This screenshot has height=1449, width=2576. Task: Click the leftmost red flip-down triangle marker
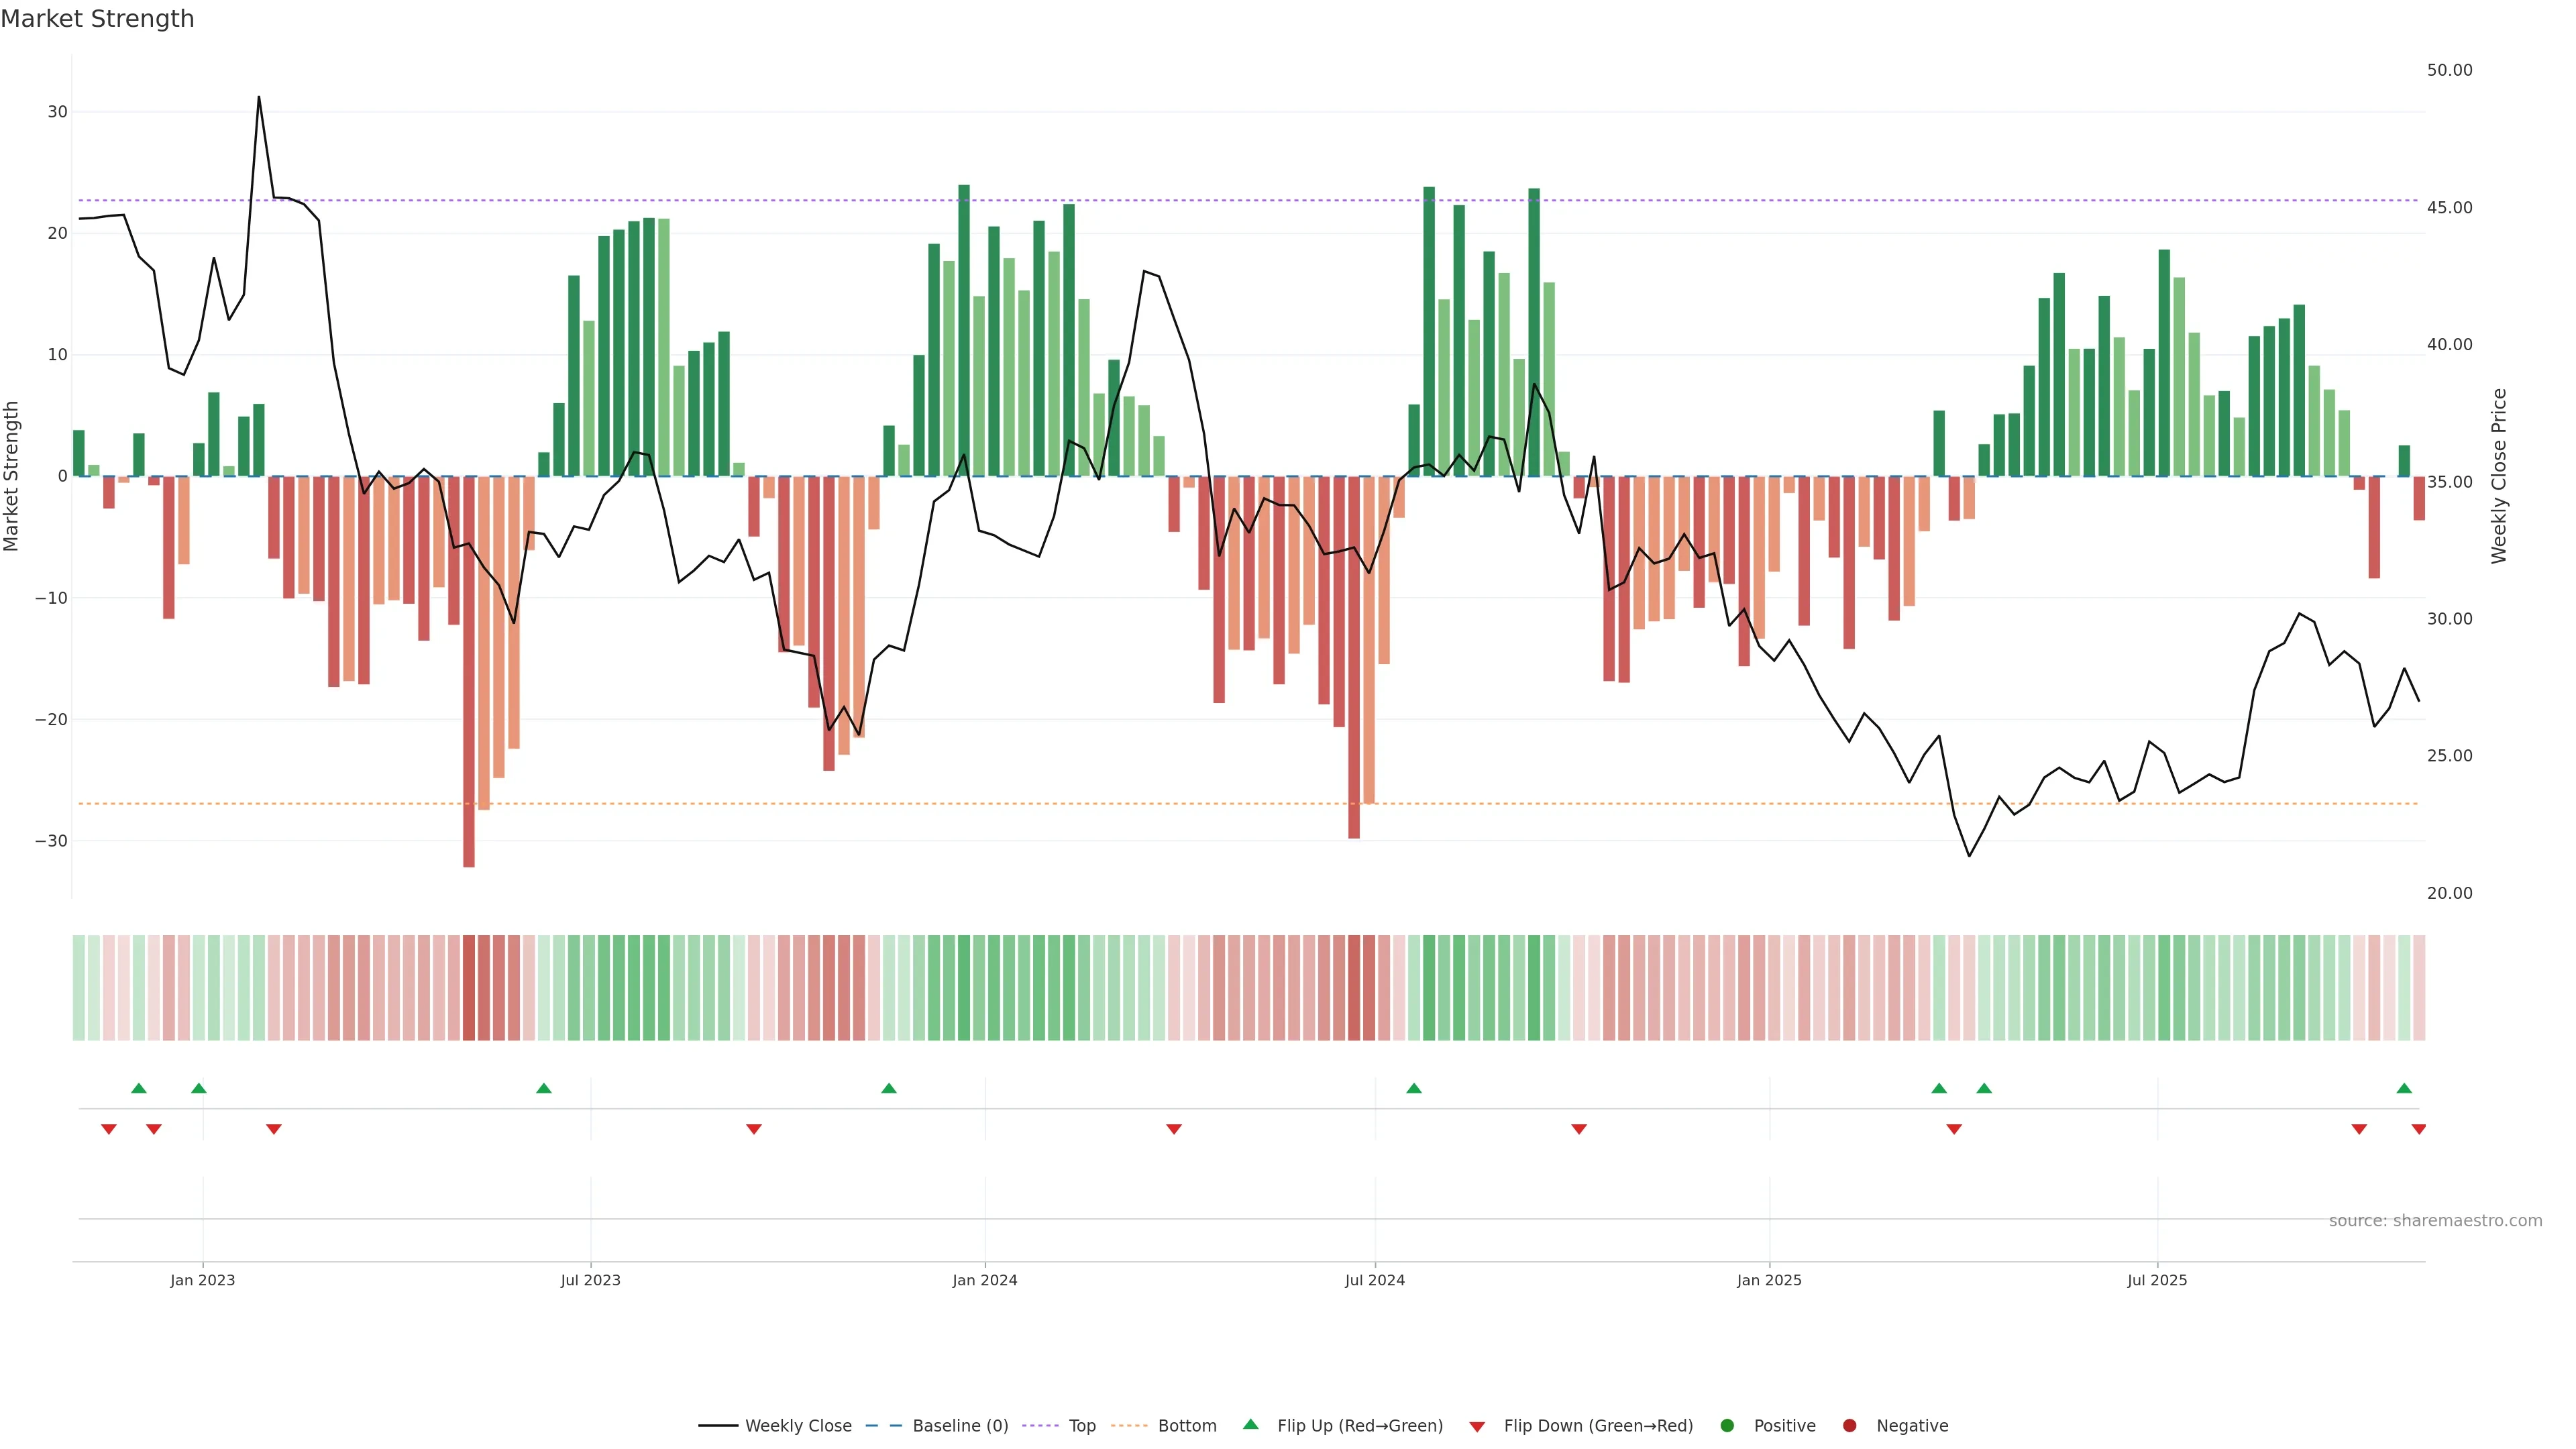click(x=109, y=1129)
